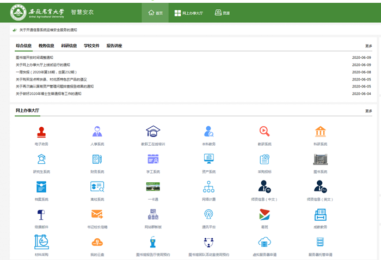
Task: Click 更多 beside the news tabs
Action: tap(368, 46)
